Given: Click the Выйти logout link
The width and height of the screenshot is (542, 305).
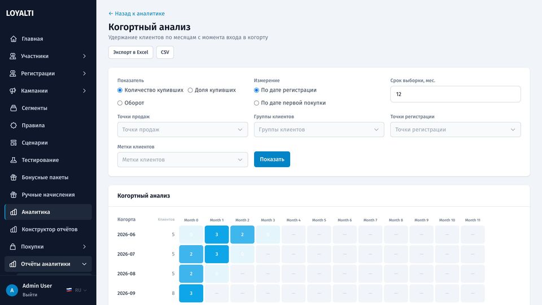Looking at the screenshot, I should pos(30,295).
